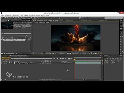Toggle hide shy layers in timeline

60,58
